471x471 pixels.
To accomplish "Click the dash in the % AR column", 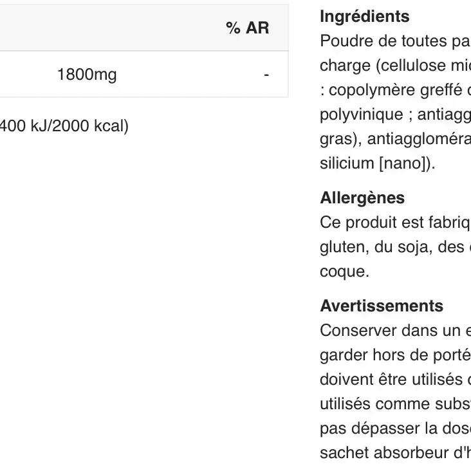I will pyautogui.click(x=266, y=75).
